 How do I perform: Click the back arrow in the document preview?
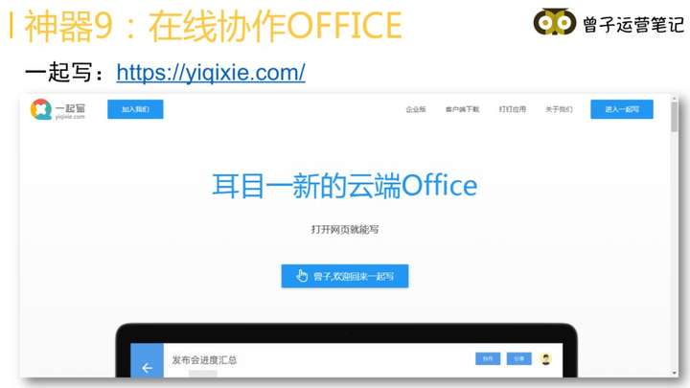click(x=147, y=367)
